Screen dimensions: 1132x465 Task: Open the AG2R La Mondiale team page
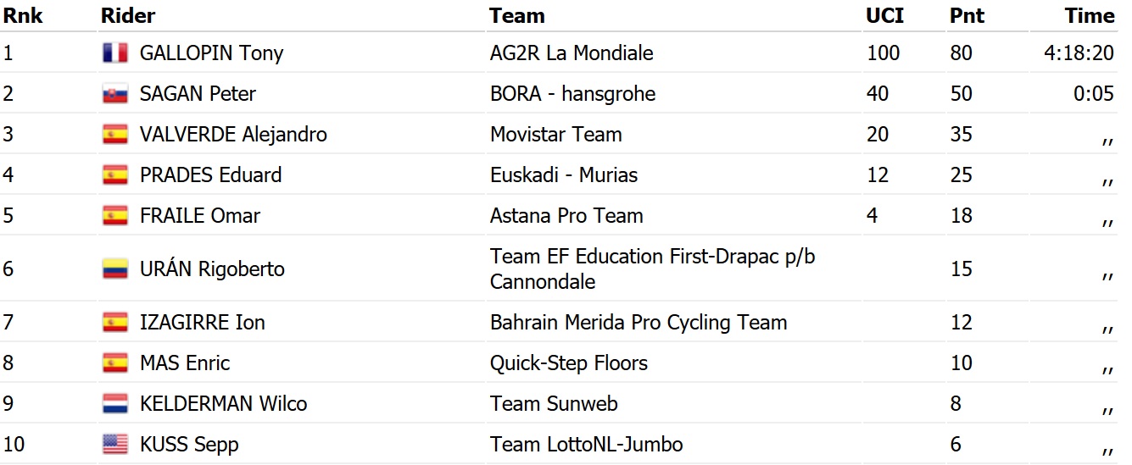572,53
